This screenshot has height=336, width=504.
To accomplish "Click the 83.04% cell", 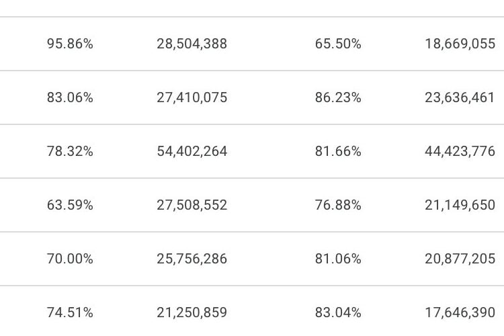I will click(x=338, y=312).
